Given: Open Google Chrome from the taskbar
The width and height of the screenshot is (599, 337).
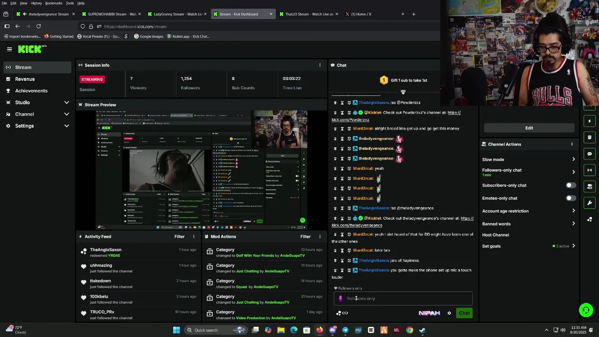Looking at the screenshot, I should [x=409, y=330].
